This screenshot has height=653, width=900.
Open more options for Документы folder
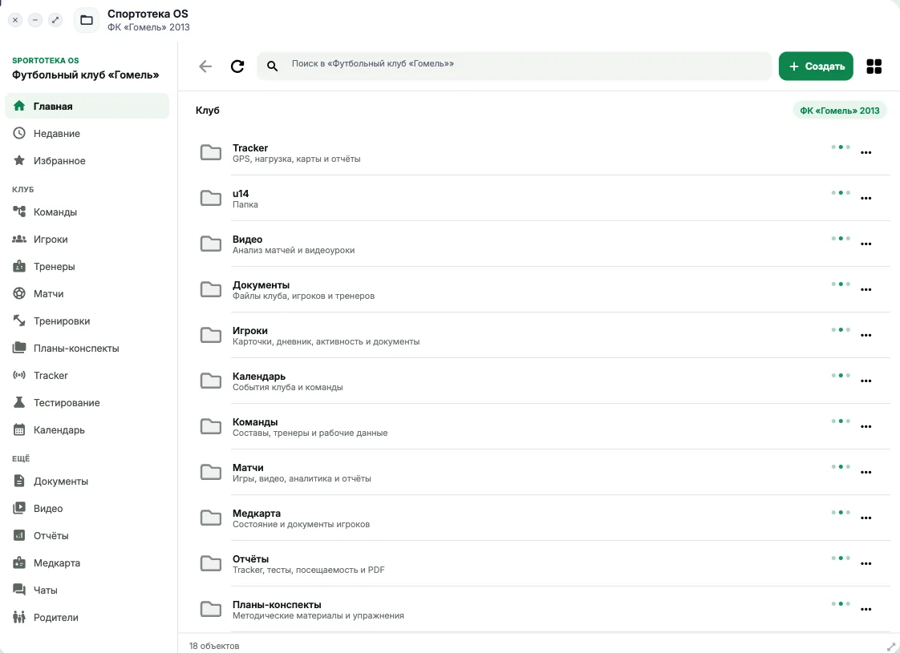pos(866,289)
